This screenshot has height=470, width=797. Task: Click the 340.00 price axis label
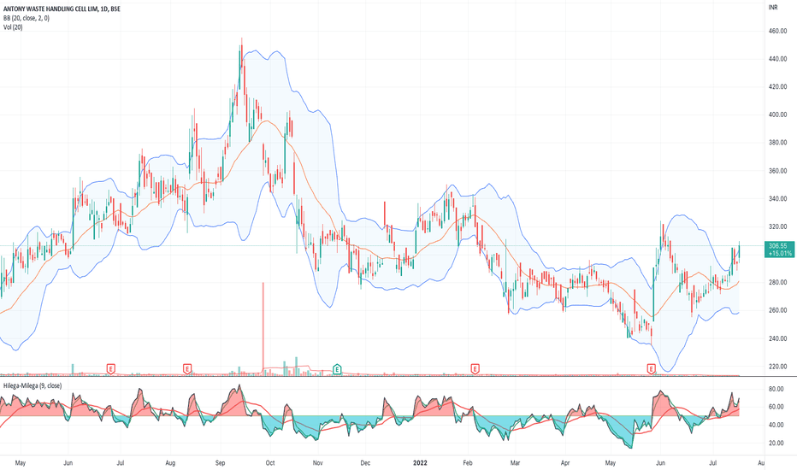[778, 198]
